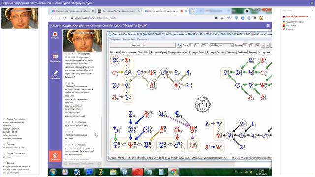
Task: Click the camera indicator icon in address bar
Action: point(216,18)
